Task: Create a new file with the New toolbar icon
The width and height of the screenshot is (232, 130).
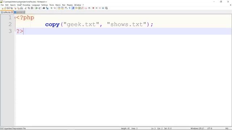Action: 3,8
